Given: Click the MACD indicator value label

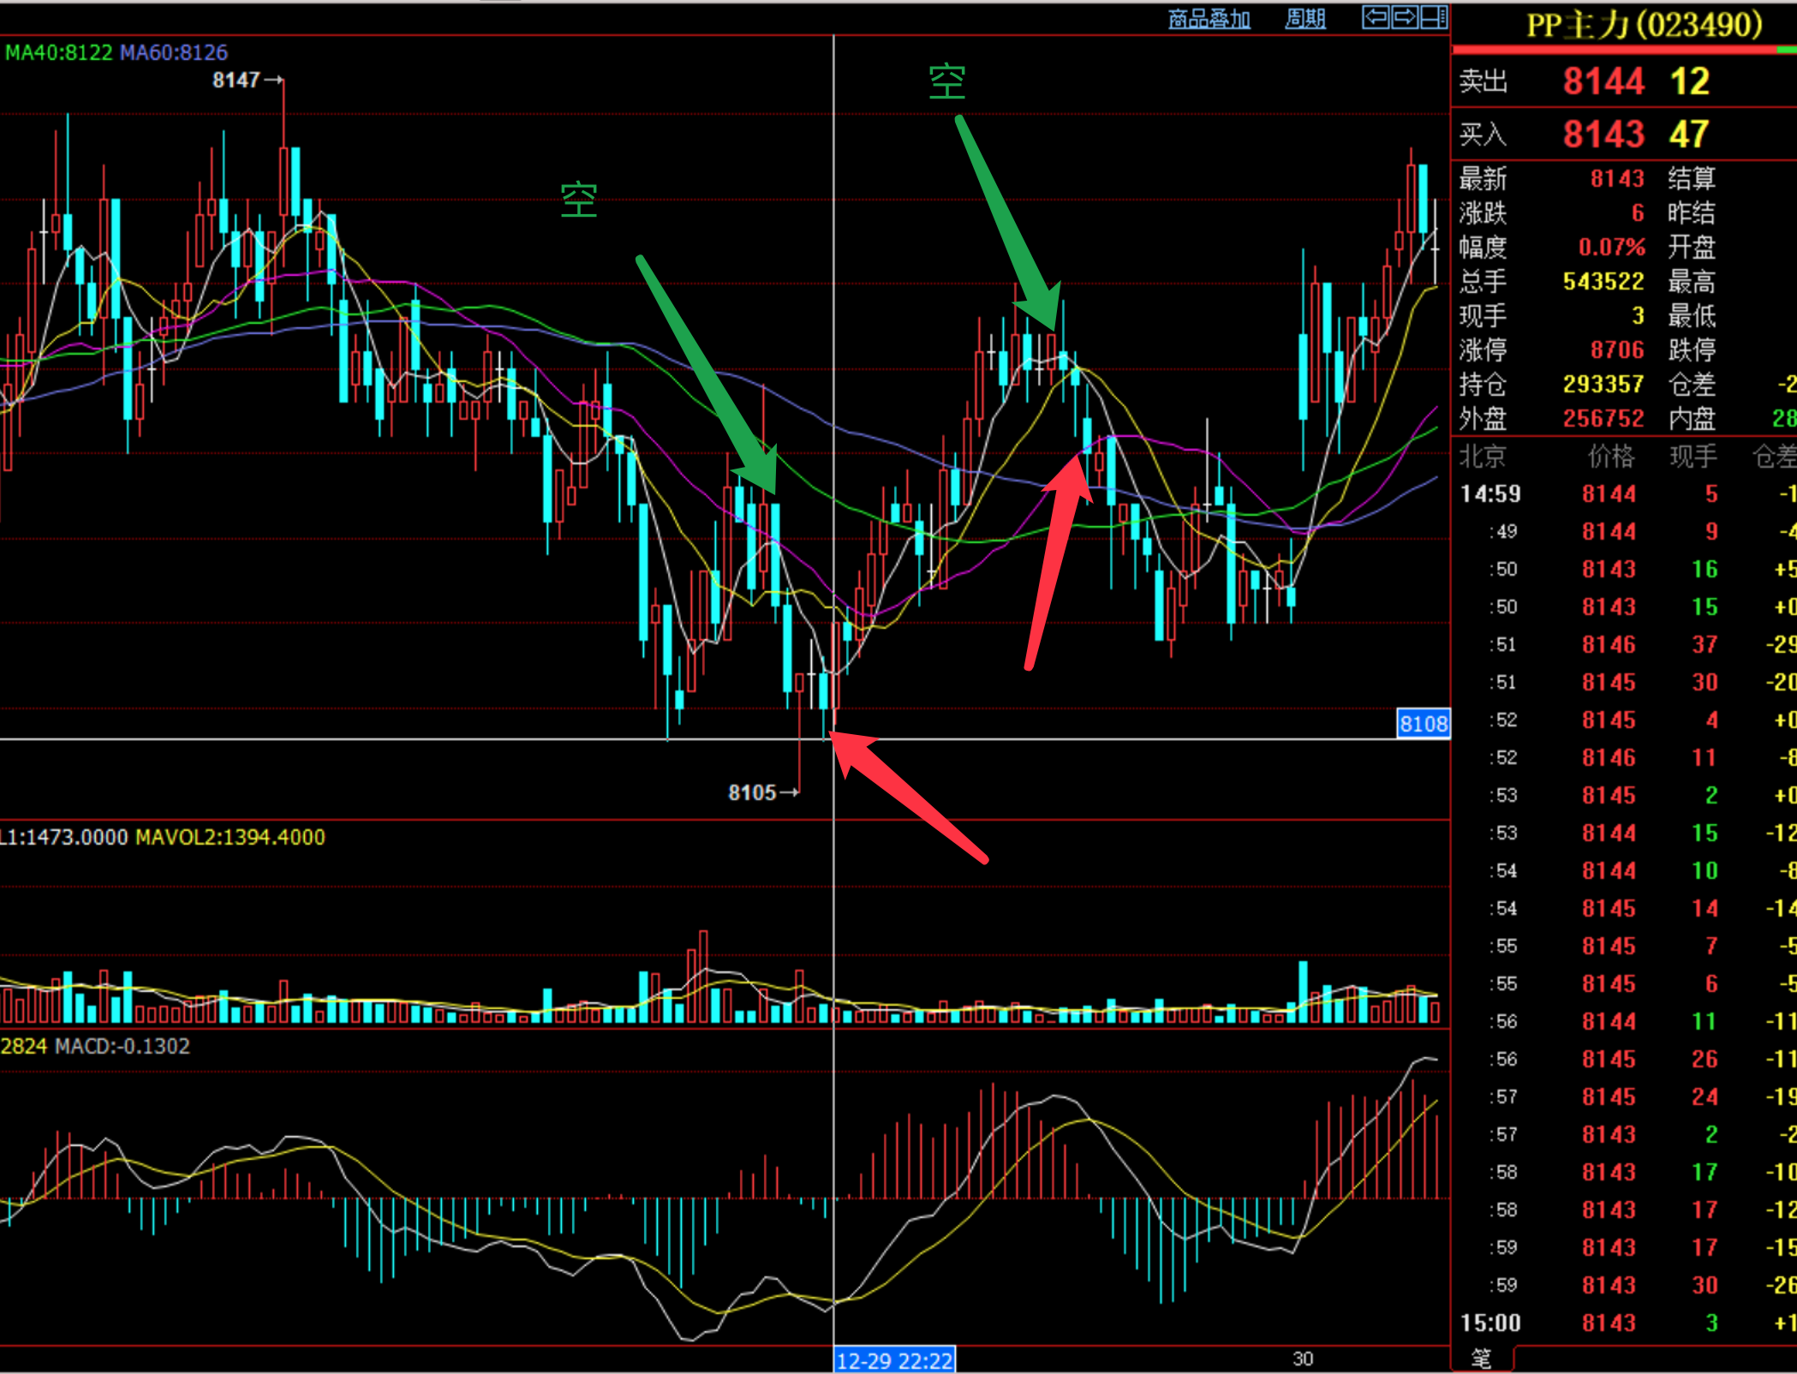Looking at the screenshot, I should pyautogui.click(x=122, y=1046).
